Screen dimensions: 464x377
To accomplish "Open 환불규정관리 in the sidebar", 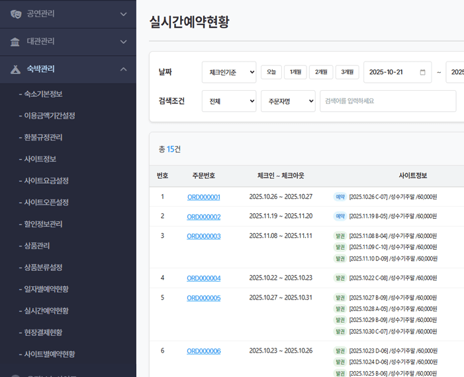I will [43, 138].
